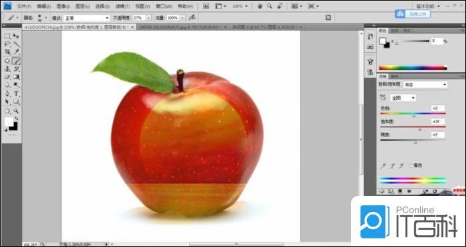This screenshot has height=247, width=466.
Task: Open the Filter menu
Action: 122,6
